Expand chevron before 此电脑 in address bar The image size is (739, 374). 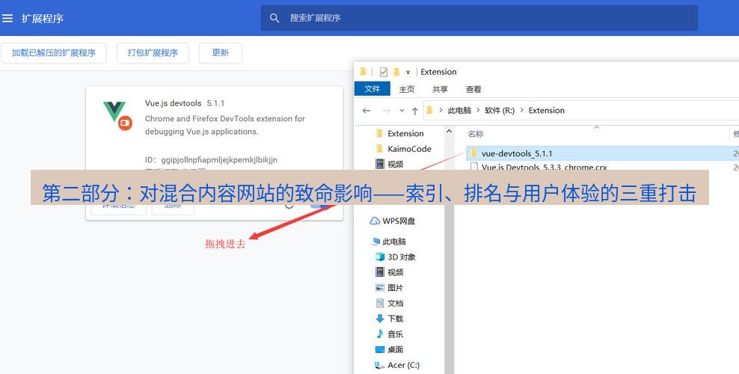441,110
